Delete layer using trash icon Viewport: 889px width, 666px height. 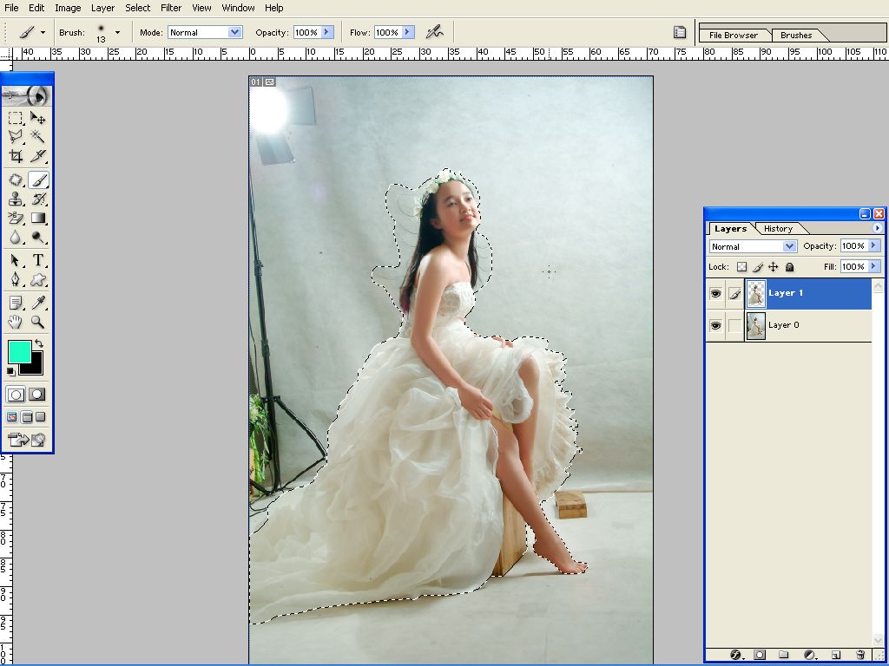pos(860,655)
